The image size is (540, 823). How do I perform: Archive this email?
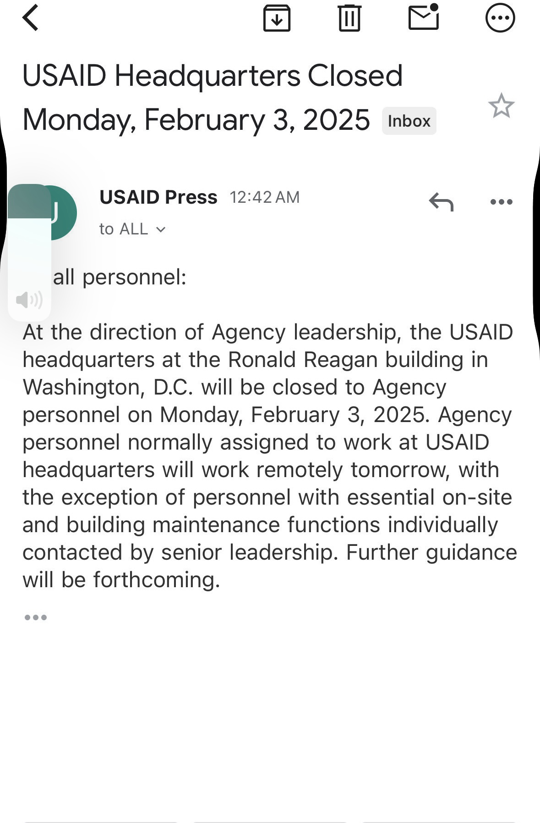tap(277, 18)
